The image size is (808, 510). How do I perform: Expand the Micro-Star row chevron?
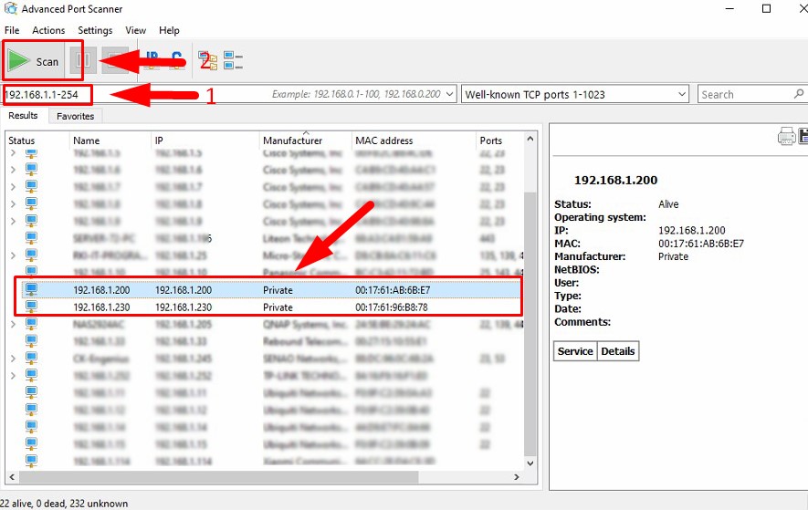coord(13,255)
